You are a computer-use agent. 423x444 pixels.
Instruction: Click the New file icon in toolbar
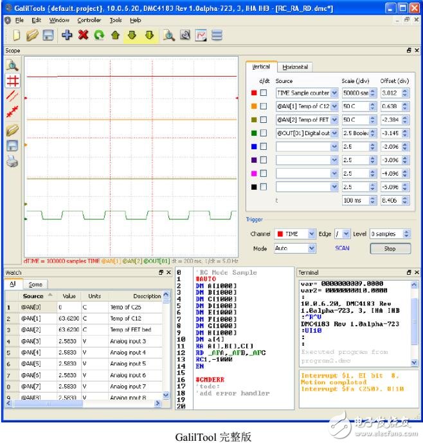click(17, 35)
